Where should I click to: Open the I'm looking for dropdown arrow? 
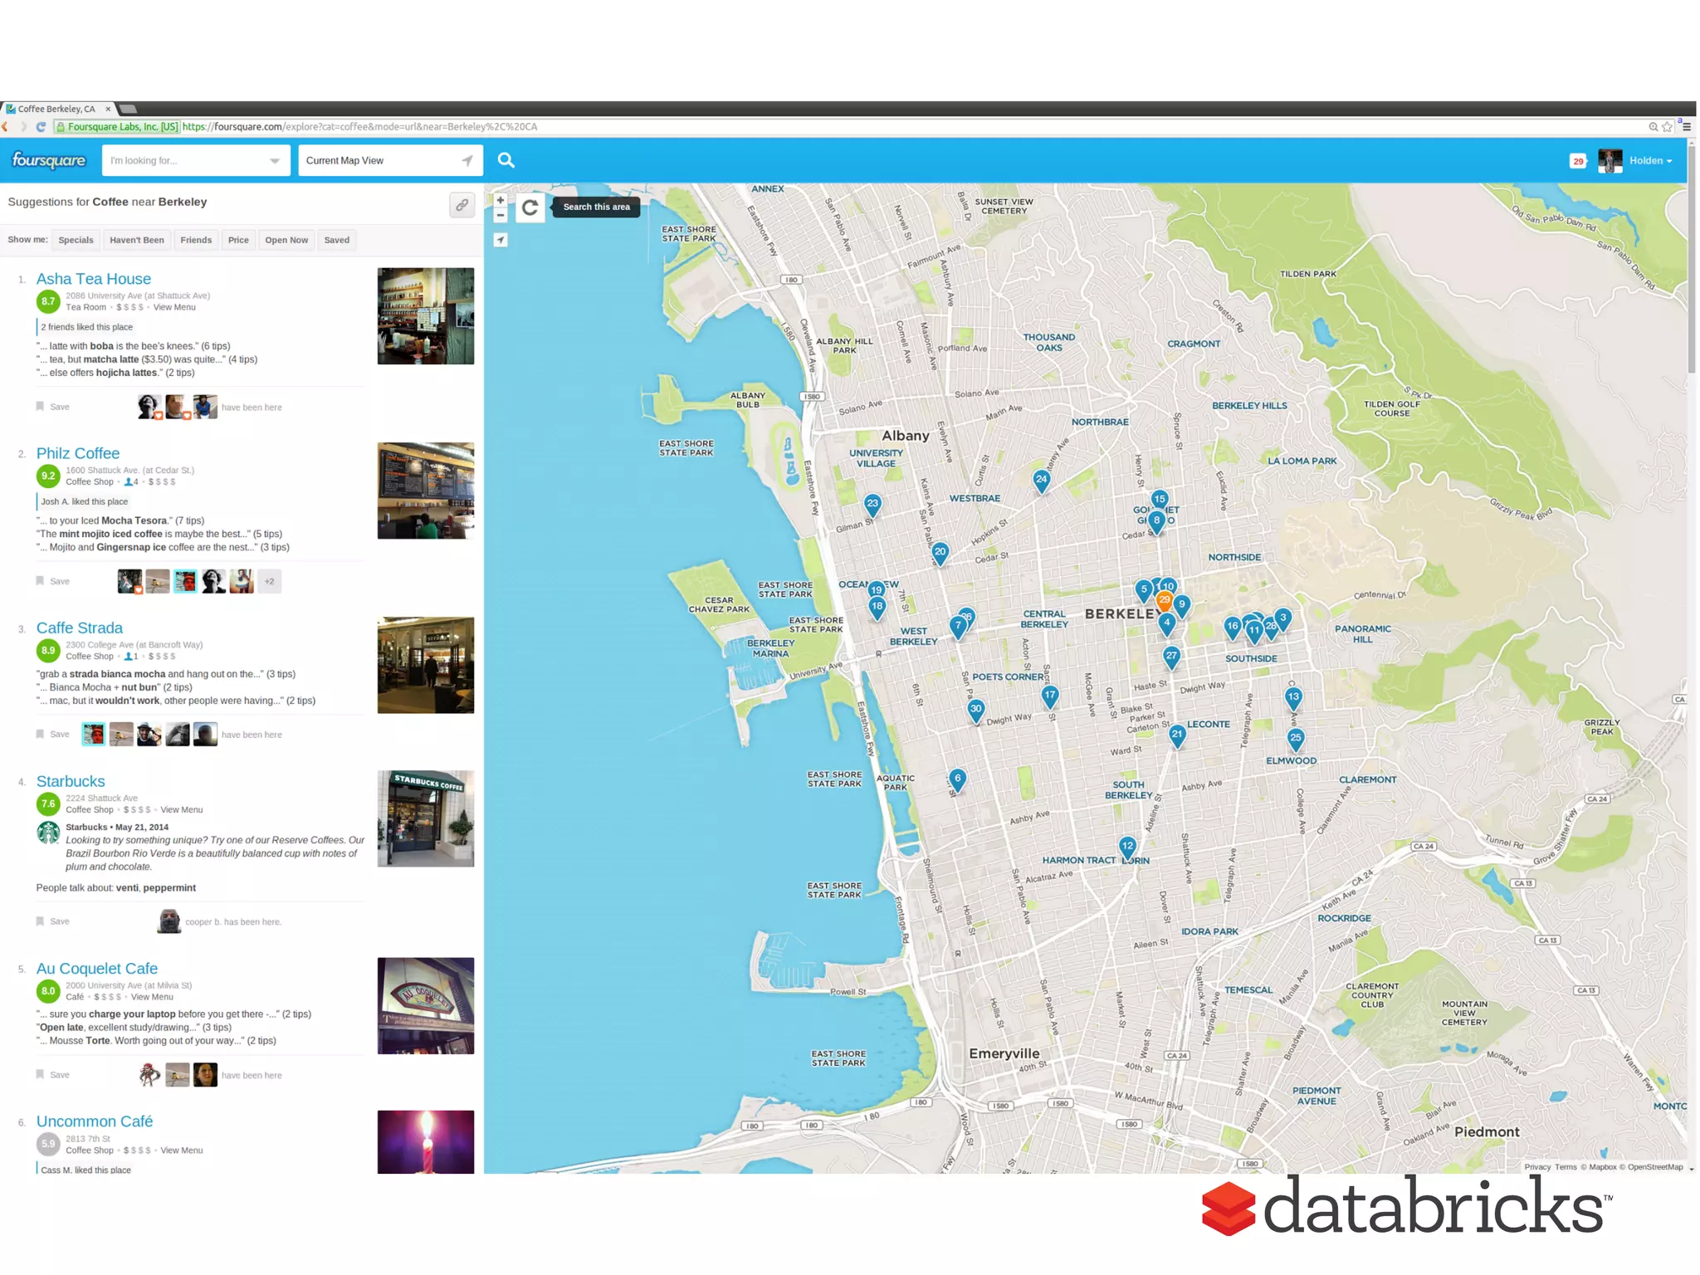click(274, 161)
